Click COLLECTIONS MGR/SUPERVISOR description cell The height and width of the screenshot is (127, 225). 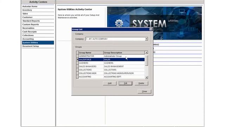point(124,73)
